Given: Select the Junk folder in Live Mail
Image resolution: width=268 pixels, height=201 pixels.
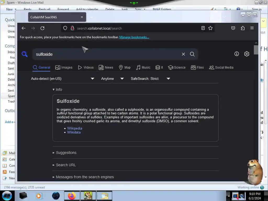Looking at the screenshot, I should (11, 74).
